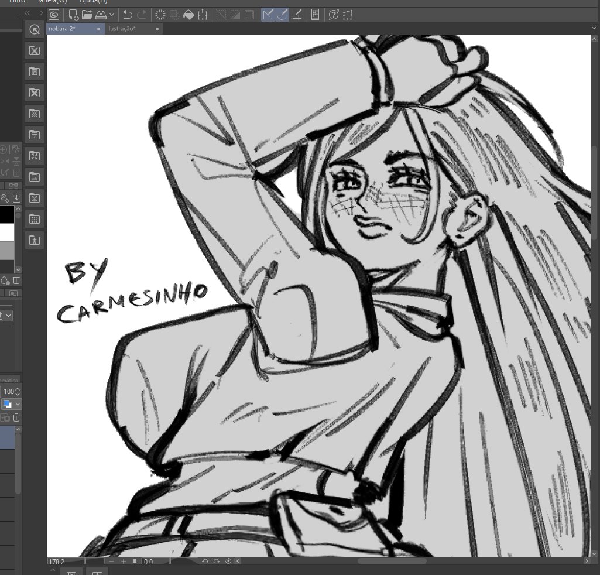This screenshot has height=575, width=600.
Task: Reset zoom with square button
Action: 135,561
